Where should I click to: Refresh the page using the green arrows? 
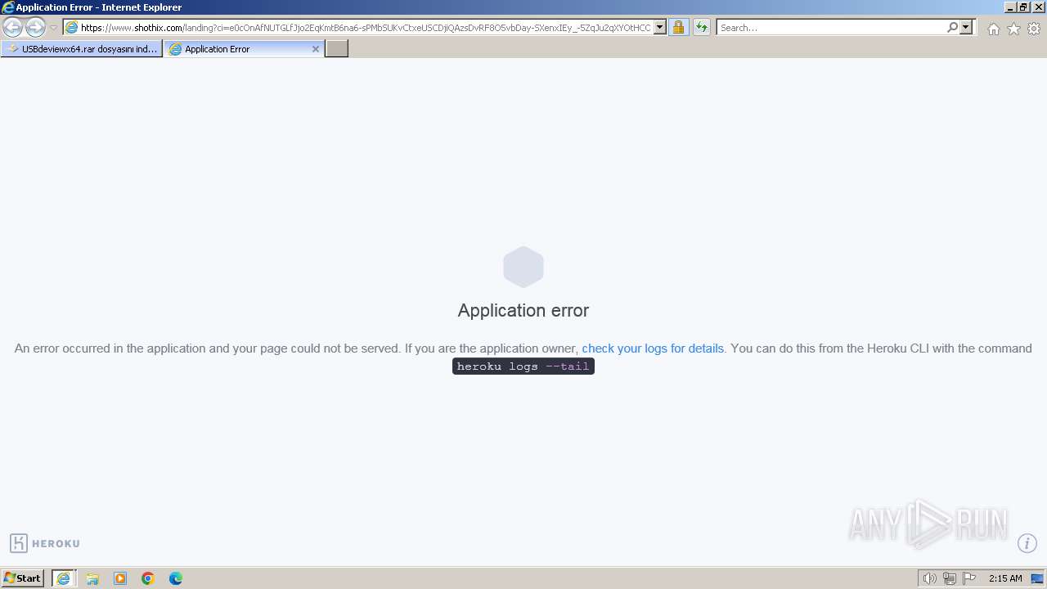[x=701, y=28]
